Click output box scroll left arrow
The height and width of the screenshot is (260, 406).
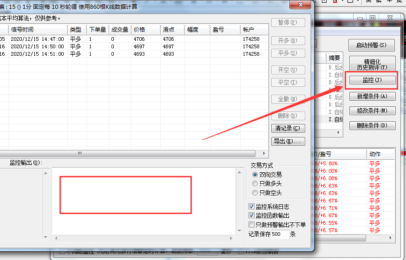point(56,239)
